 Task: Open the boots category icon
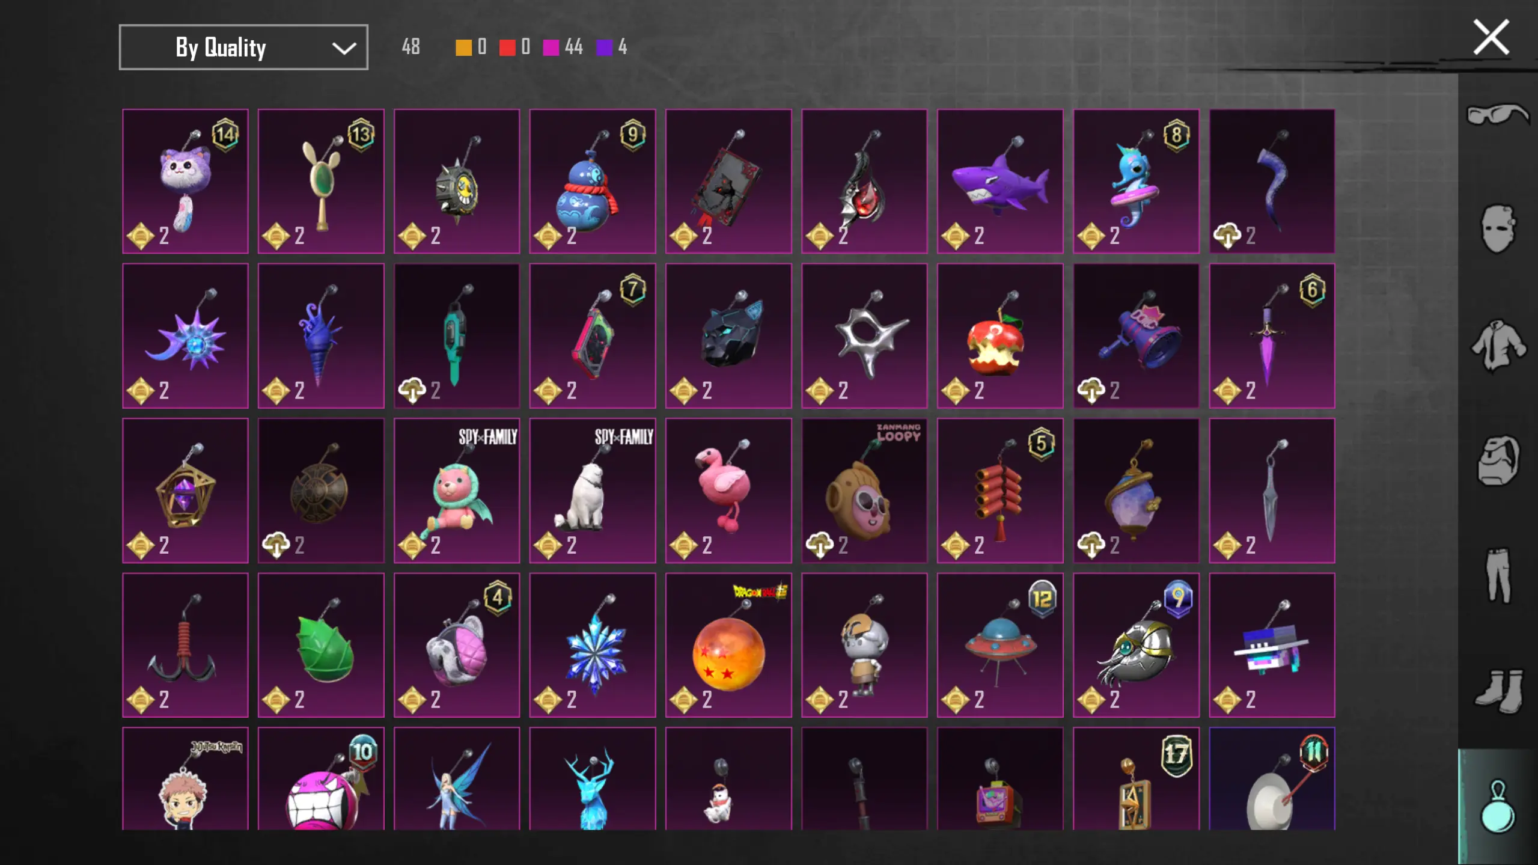click(1497, 691)
